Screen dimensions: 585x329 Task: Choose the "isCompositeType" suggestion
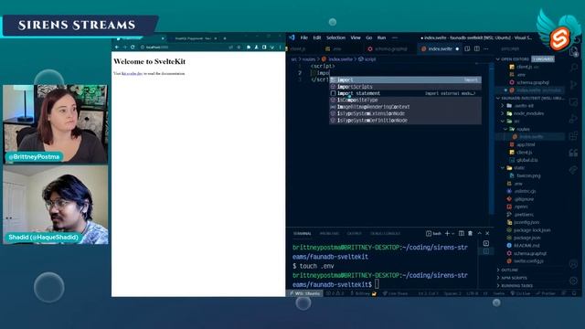click(x=405, y=100)
